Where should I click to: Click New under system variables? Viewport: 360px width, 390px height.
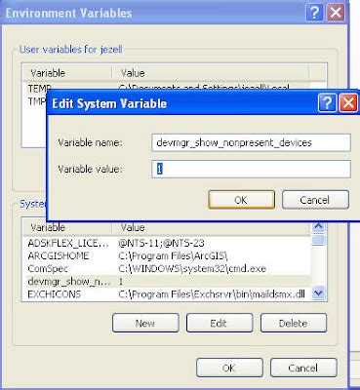[145, 323]
